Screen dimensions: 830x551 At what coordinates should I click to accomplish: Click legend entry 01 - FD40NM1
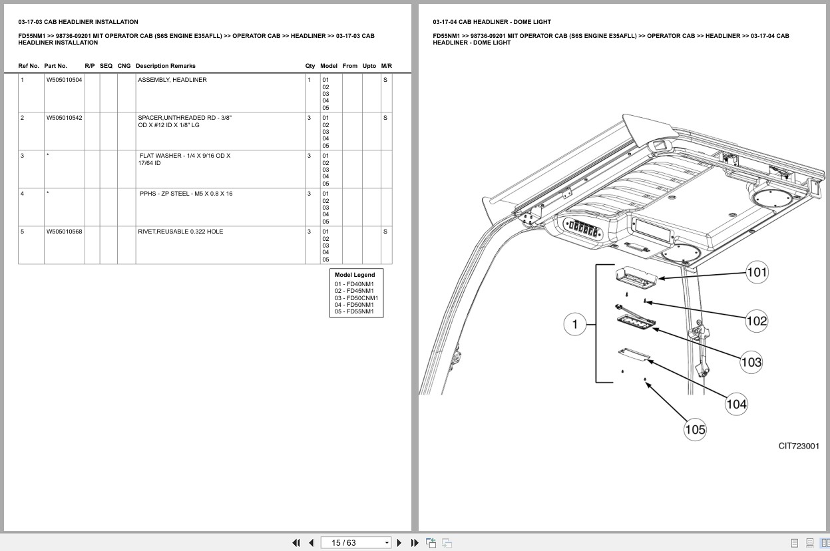pos(354,284)
